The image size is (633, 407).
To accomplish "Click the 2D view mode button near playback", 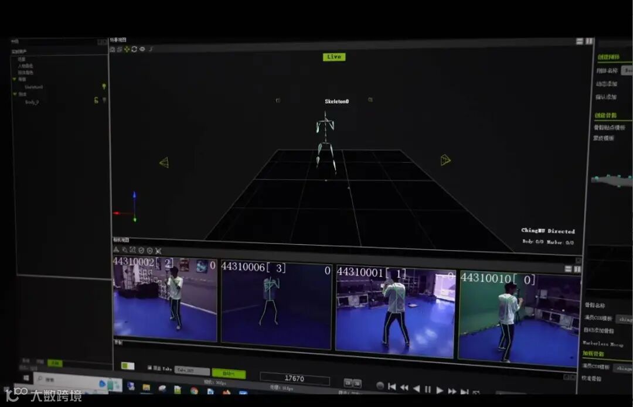I will pyautogui.click(x=348, y=383).
